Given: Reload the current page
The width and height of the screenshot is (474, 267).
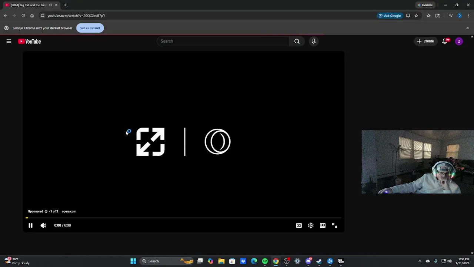Looking at the screenshot, I should (x=23, y=16).
